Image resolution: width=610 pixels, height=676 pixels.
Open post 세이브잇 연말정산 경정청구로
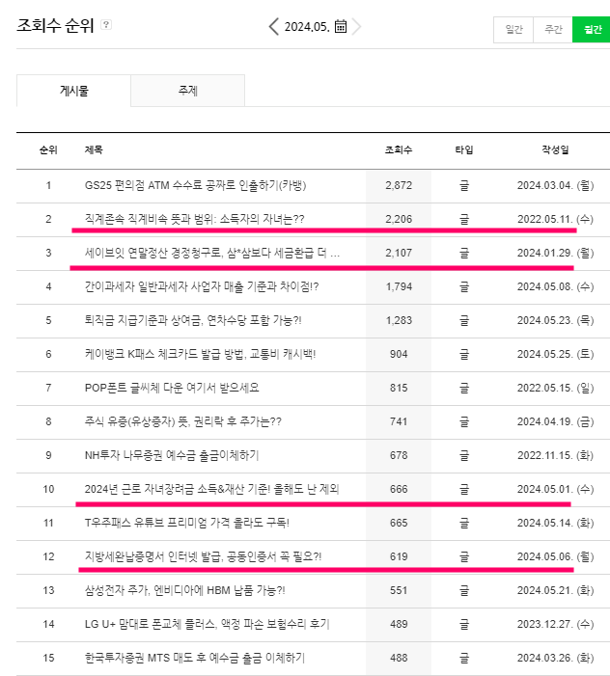tap(212, 253)
